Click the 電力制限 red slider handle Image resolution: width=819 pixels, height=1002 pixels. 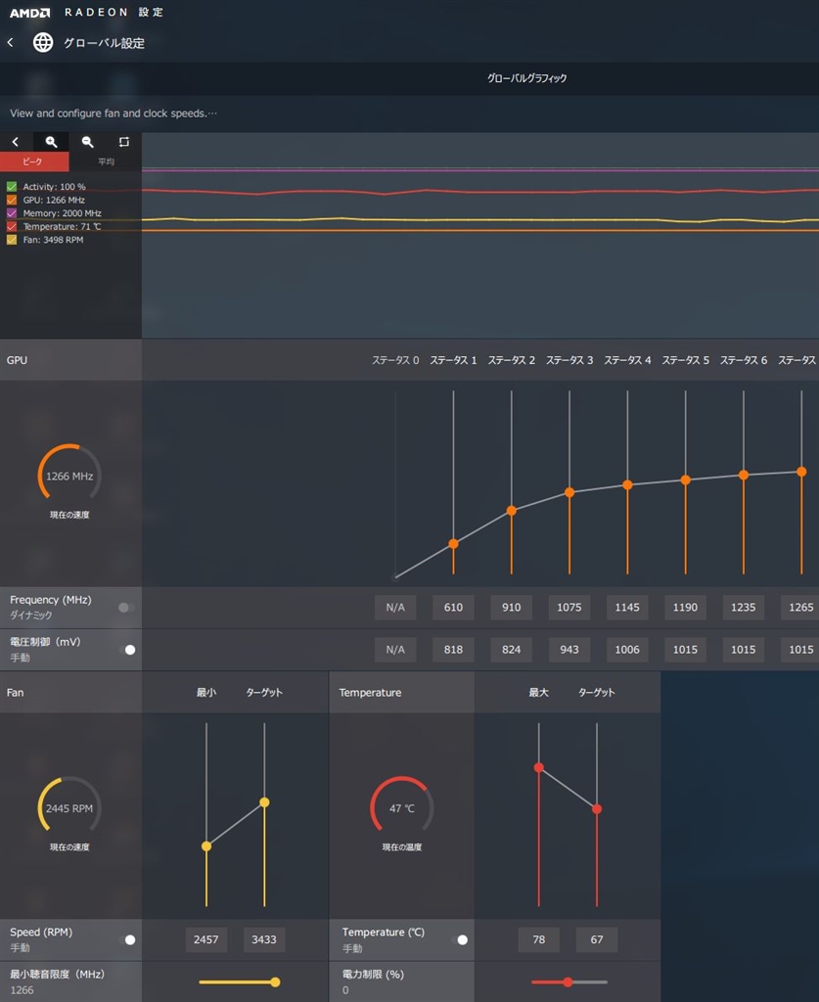568,982
